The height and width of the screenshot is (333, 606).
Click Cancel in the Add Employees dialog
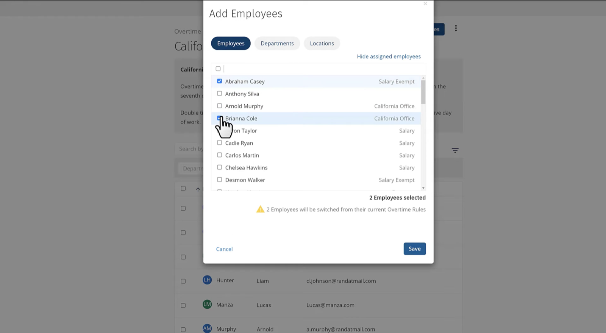coord(224,249)
